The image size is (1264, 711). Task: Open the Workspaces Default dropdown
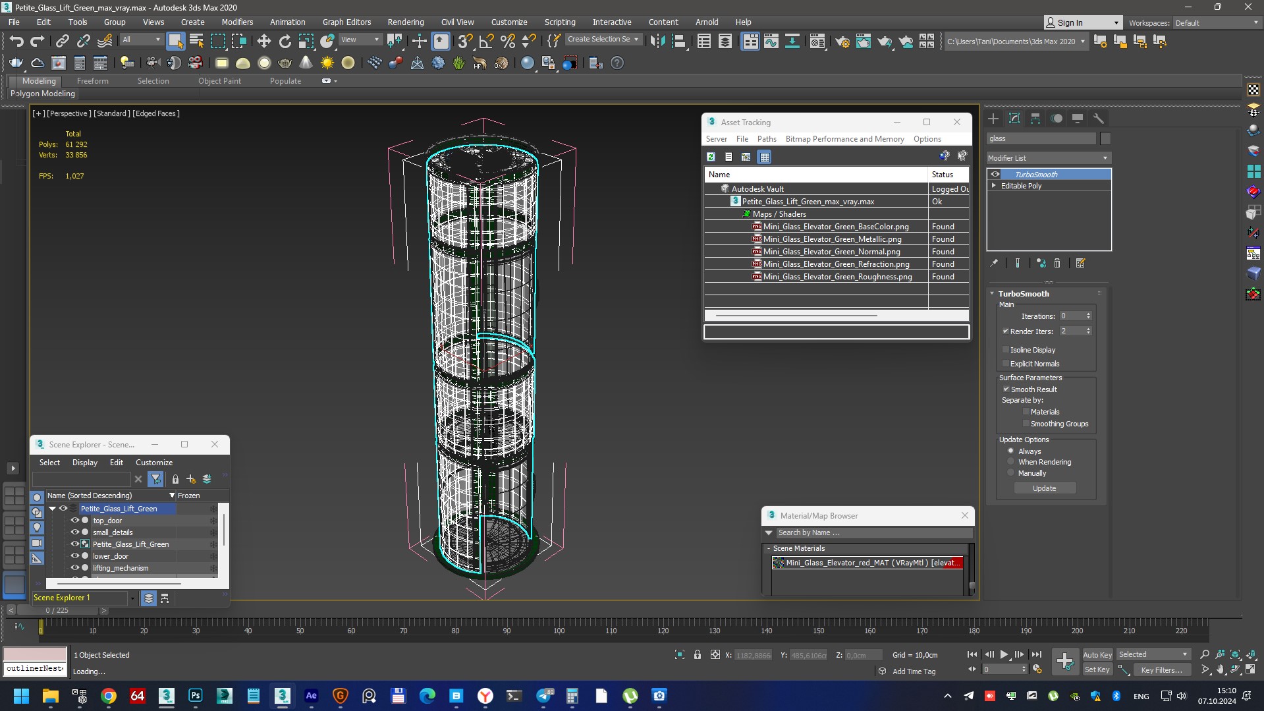tap(1217, 22)
